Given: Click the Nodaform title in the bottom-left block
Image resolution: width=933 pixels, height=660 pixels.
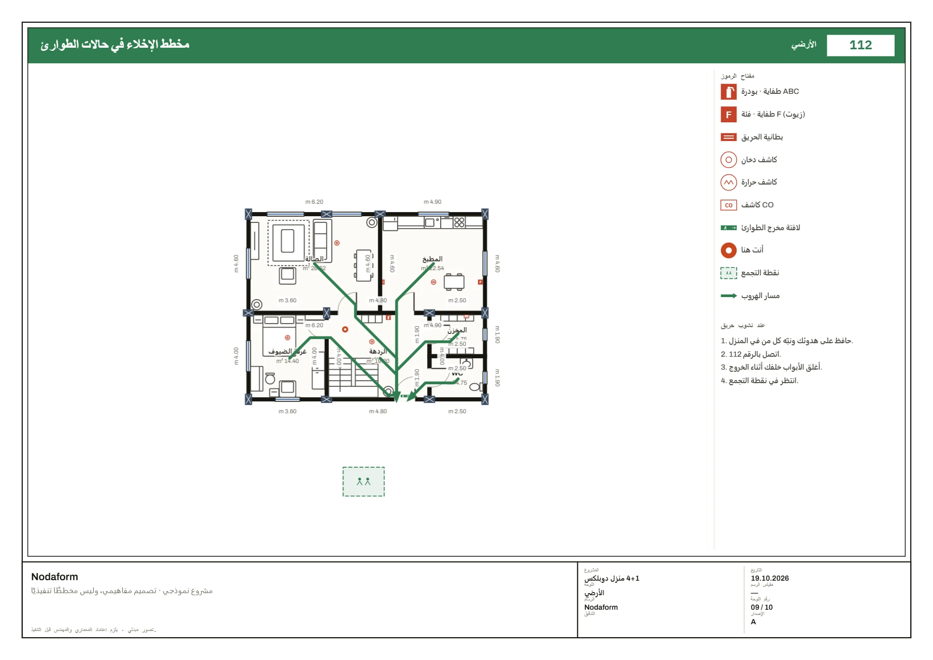Looking at the screenshot, I should tap(54, 577).
